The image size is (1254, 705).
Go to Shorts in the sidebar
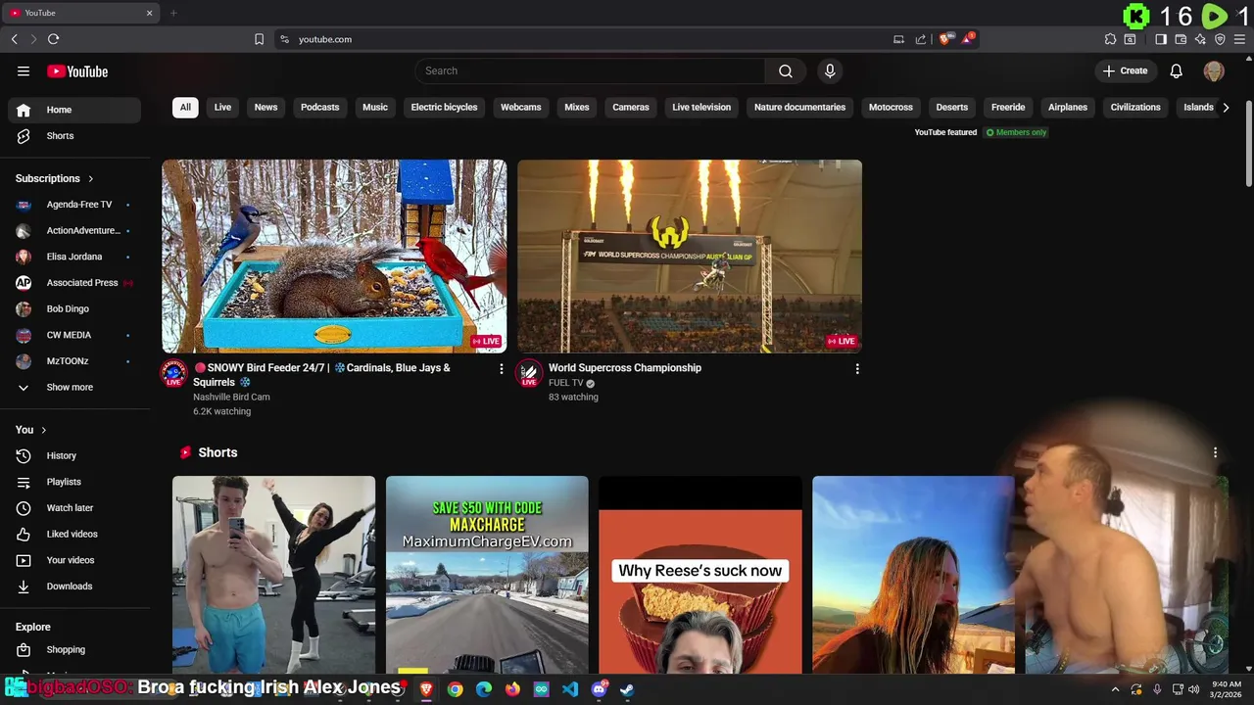coord(74,136)
